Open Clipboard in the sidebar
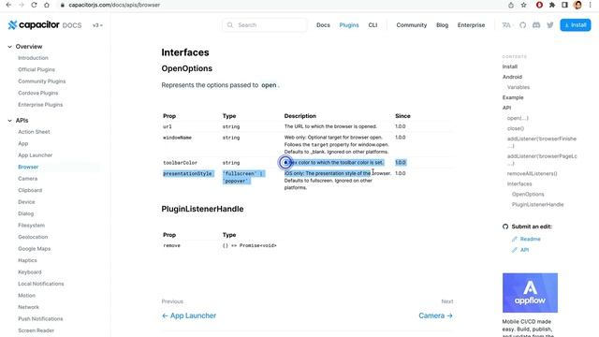The width and height of the screenshot is (599, 337). point(30,190)
